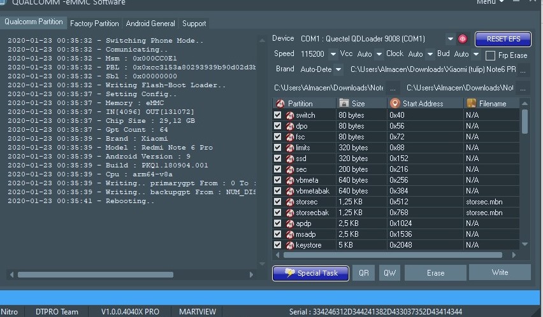Click the Serial number in status bar
The image size is (543, 317).
coord(375,312)
